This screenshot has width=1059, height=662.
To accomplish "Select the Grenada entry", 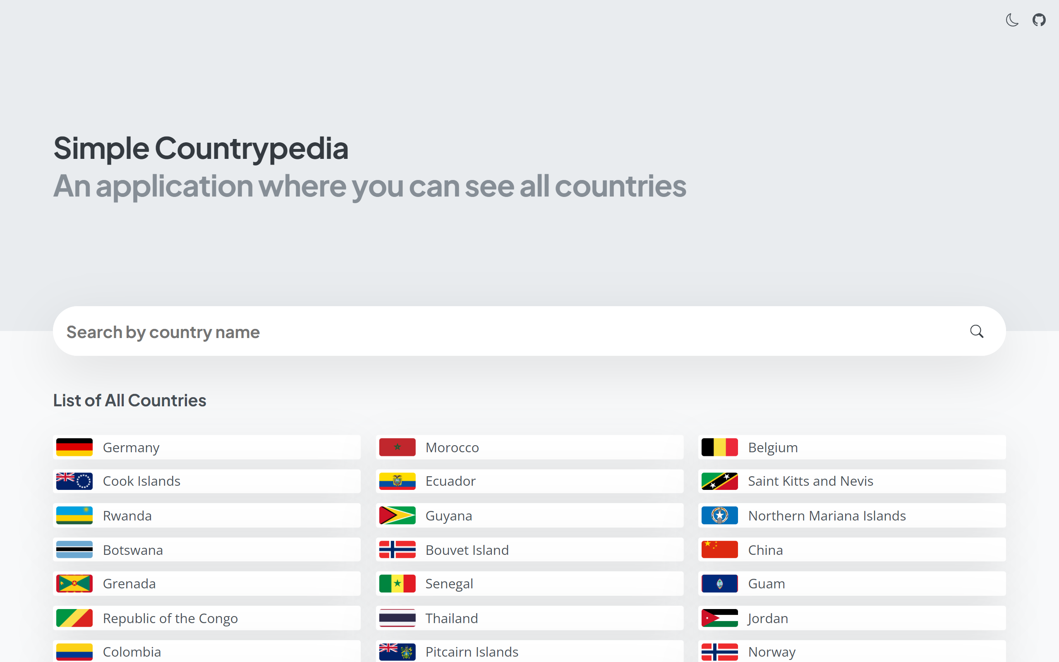I will (x=206, y=583).
